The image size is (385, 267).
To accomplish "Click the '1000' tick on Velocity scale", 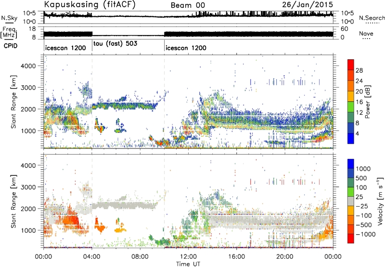I will pyautogui.click(x=363, y=169).
